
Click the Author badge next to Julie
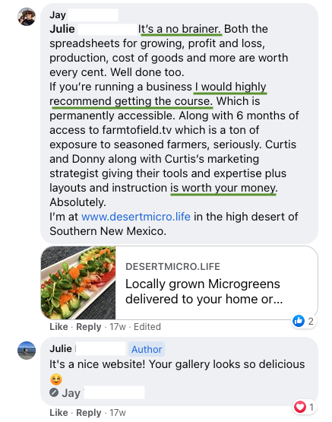tap(147, 349)
